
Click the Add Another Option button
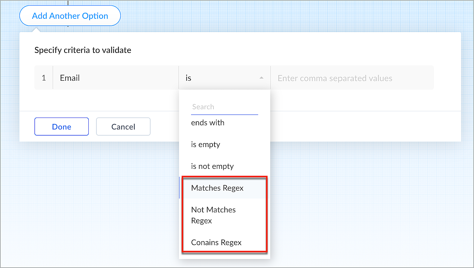click(x=70, y=16)
